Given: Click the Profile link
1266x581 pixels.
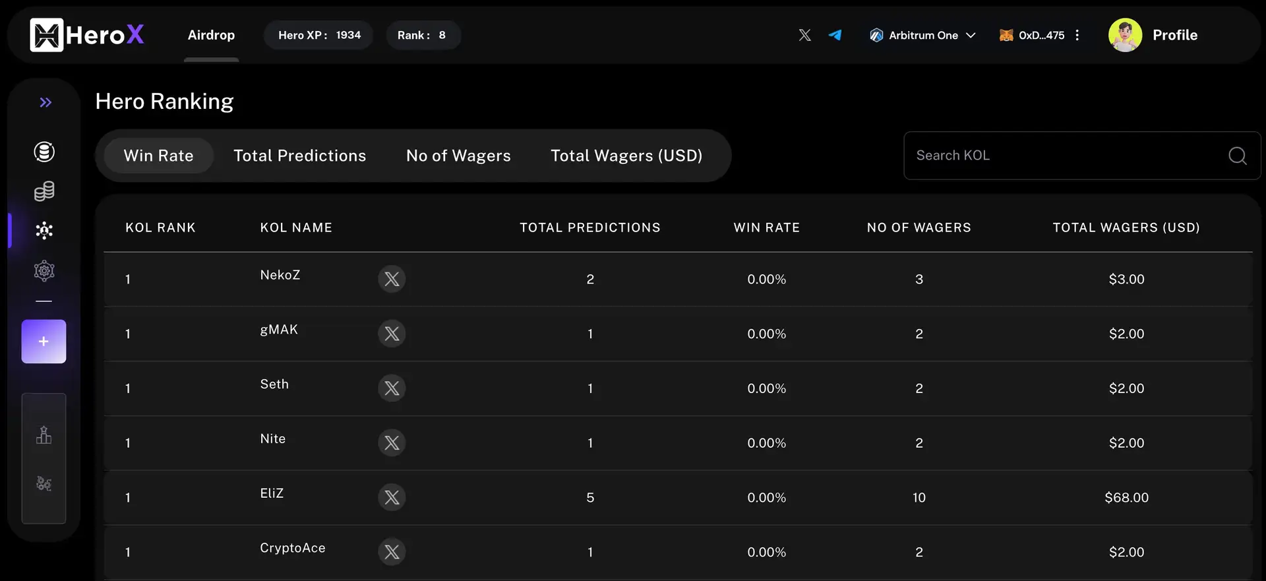Looking at the screenshot, I should point(1174,35).
